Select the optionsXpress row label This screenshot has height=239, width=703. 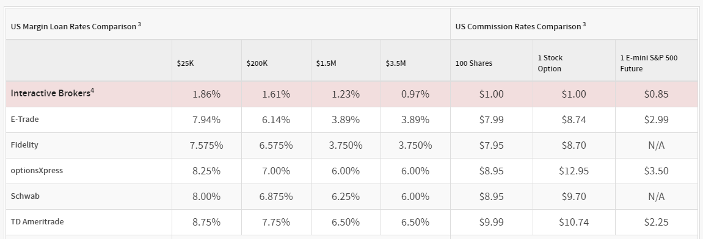(x=37, y=171)
